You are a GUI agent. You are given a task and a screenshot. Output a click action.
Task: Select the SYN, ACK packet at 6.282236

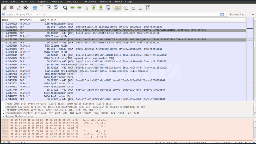tap(124, 39)
